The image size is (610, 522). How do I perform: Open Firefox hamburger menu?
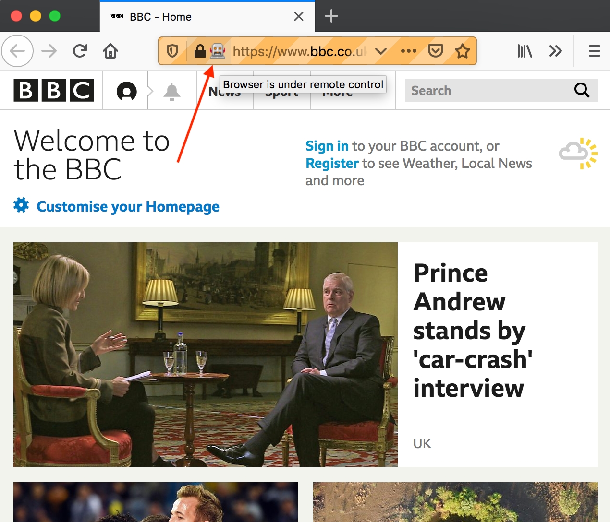point(594,51)
